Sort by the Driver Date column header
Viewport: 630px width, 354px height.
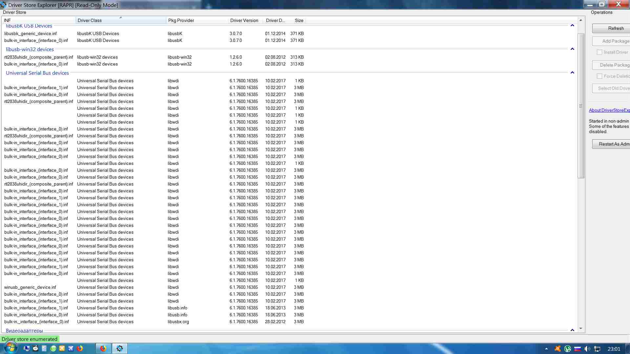(276, 20)
